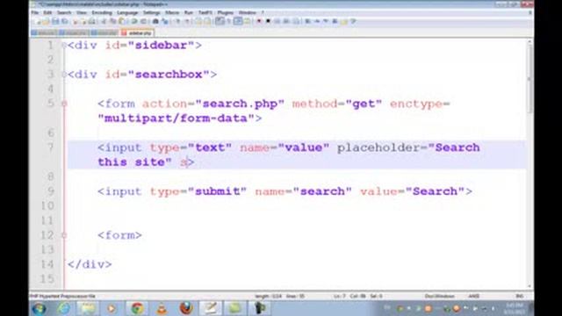The image size is (562, 316).
Task: Open the Encoding menu
Action: 102,12
